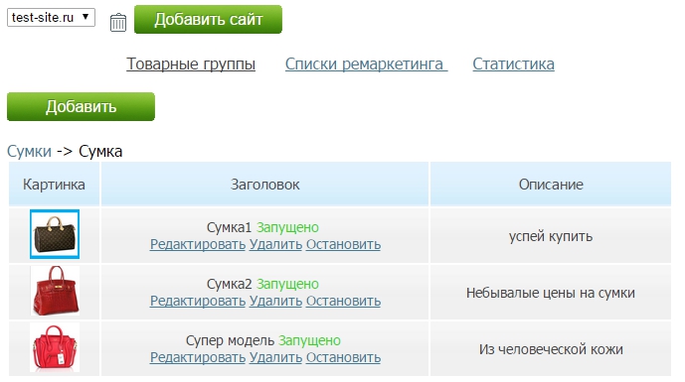
Task: Open the Статистика tab
Action: point(513,64)
